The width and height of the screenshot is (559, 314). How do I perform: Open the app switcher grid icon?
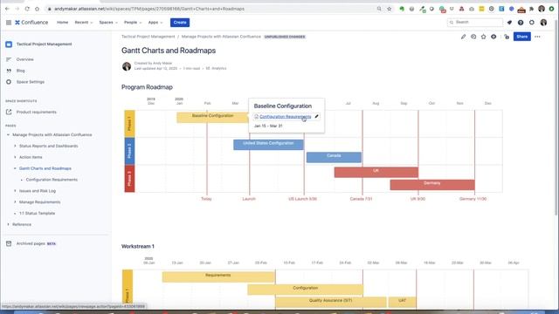(x=9, y=23)
